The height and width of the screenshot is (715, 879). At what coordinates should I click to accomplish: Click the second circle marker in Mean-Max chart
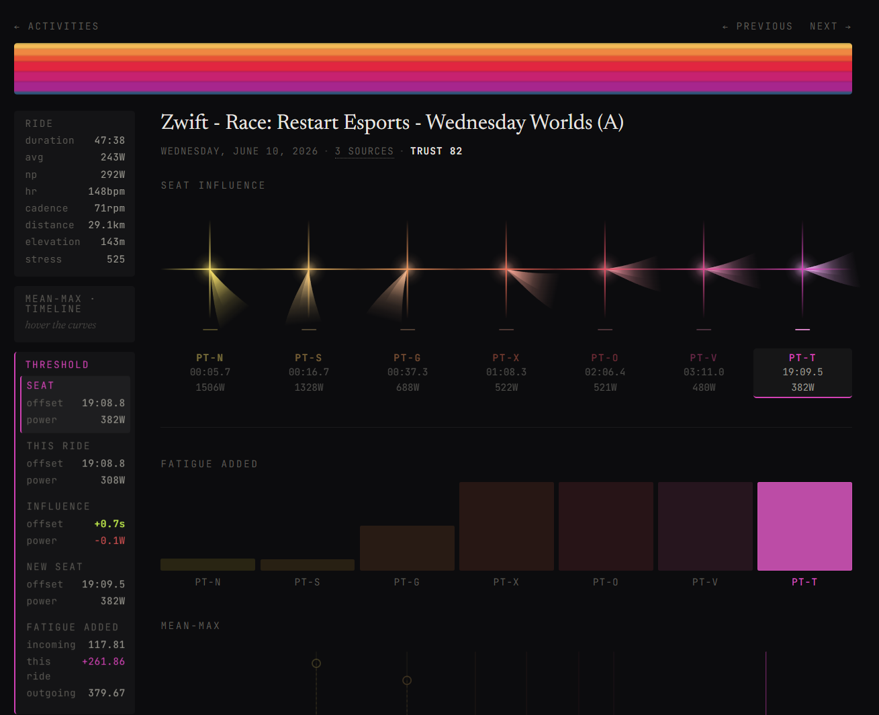coord(407,681)
